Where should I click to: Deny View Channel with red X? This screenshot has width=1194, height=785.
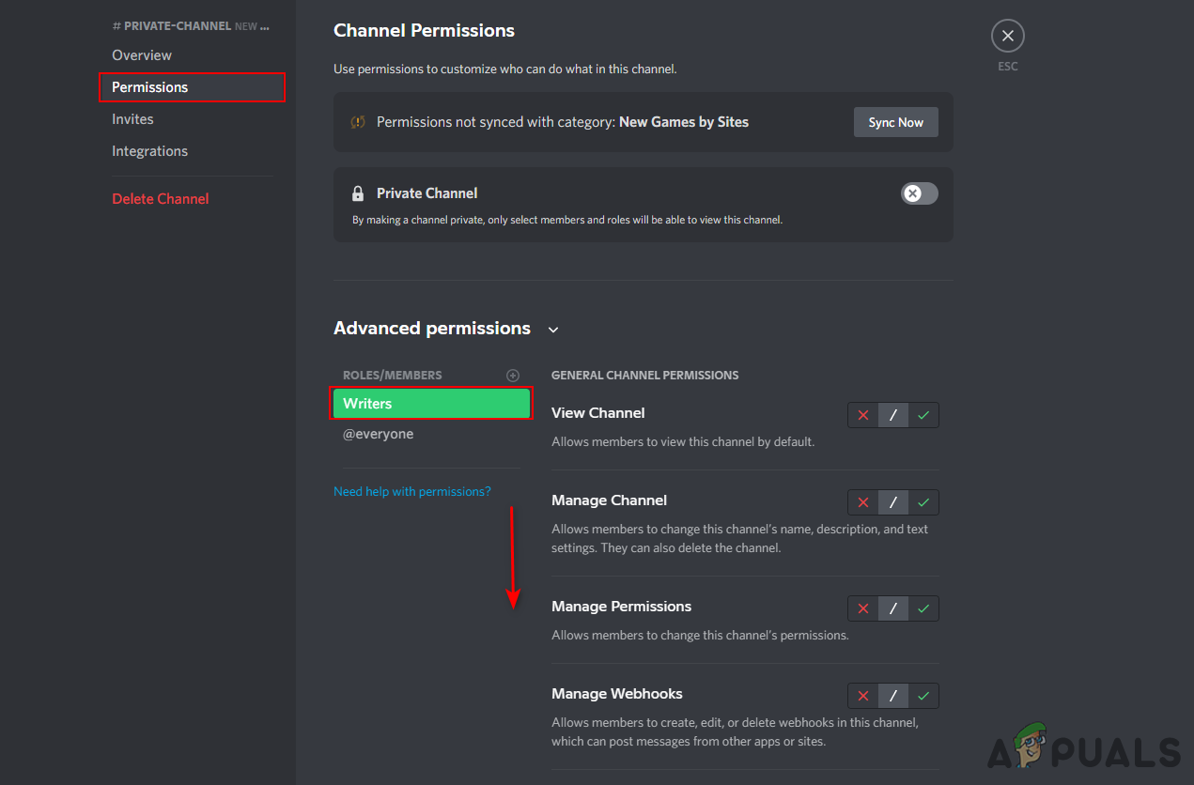[863, 415]
